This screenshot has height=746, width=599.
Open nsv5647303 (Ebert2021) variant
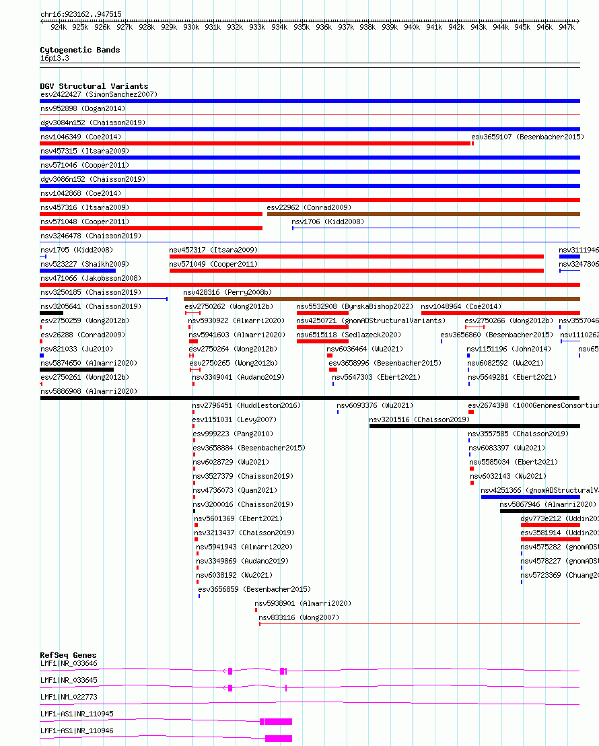click(376, 377)
